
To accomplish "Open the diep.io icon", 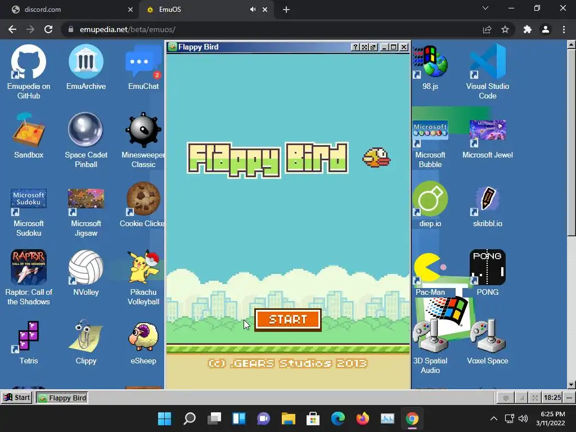I will 430,204.
